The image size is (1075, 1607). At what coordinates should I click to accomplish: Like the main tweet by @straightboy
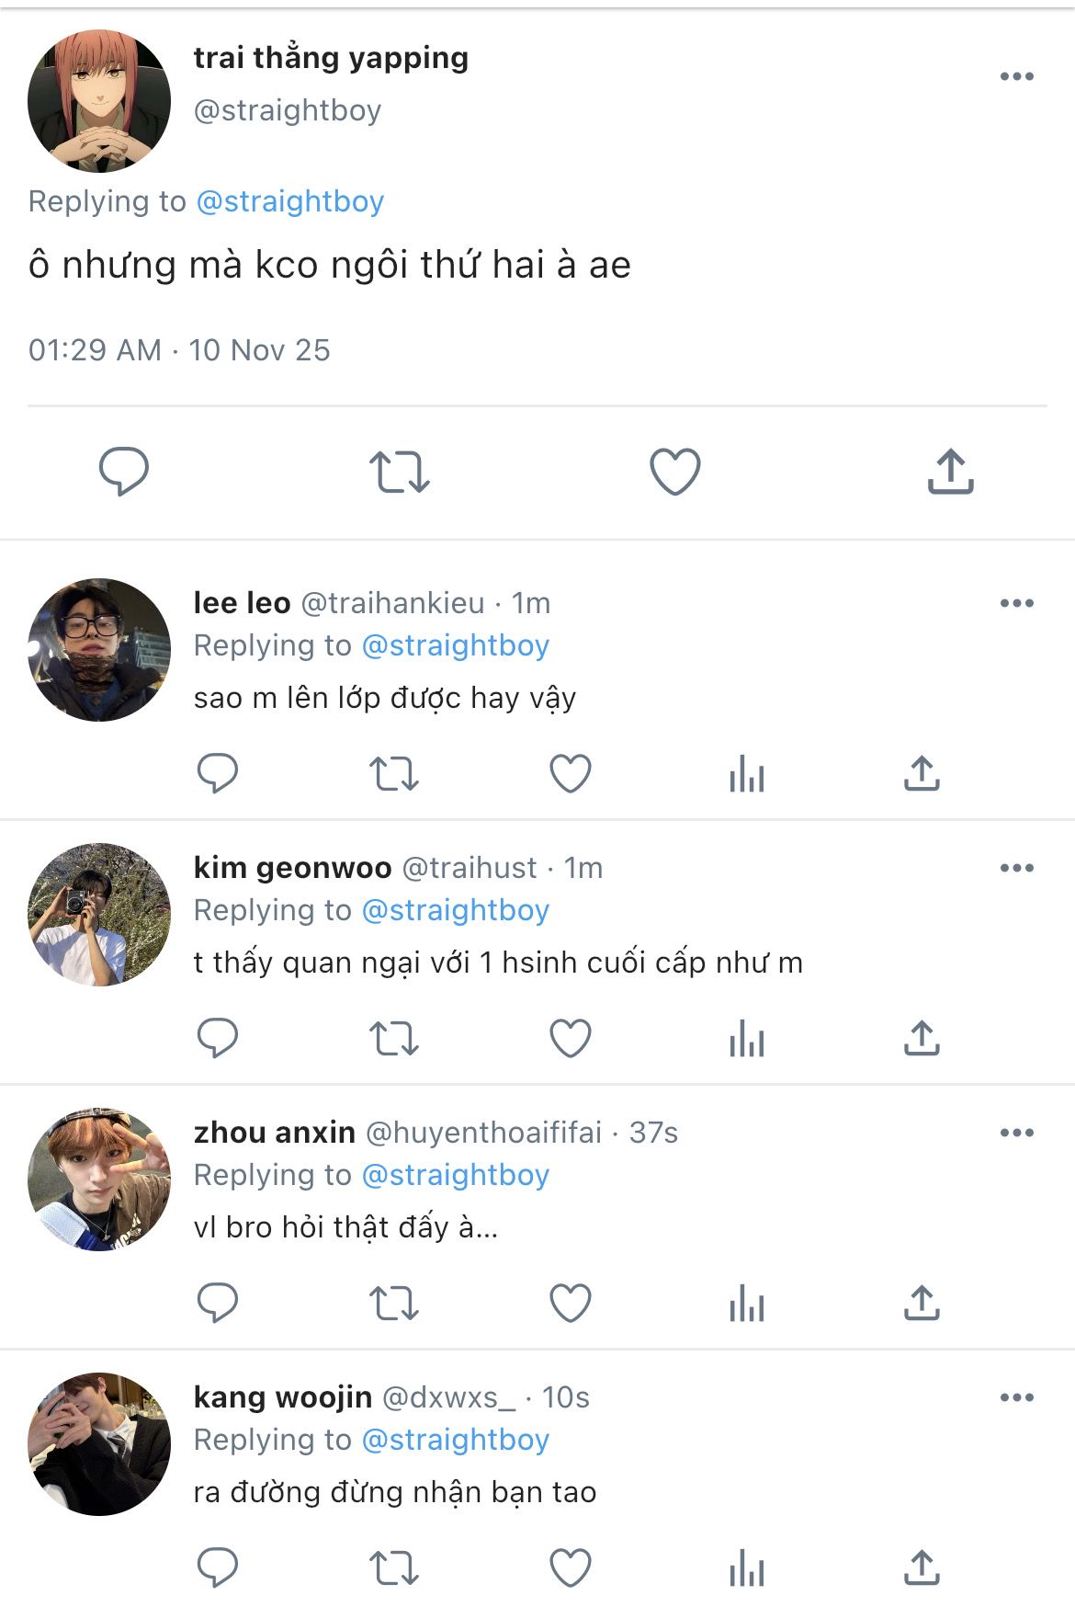pos(675,472)
